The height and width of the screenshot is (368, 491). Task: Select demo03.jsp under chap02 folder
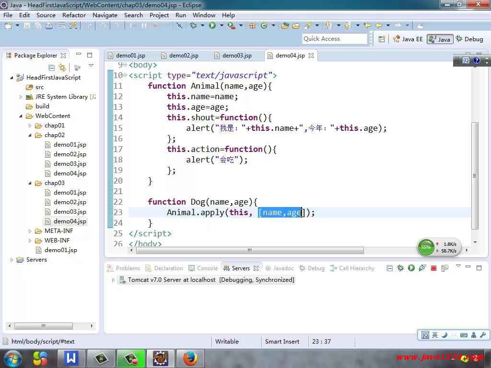[x=70, y=164]
